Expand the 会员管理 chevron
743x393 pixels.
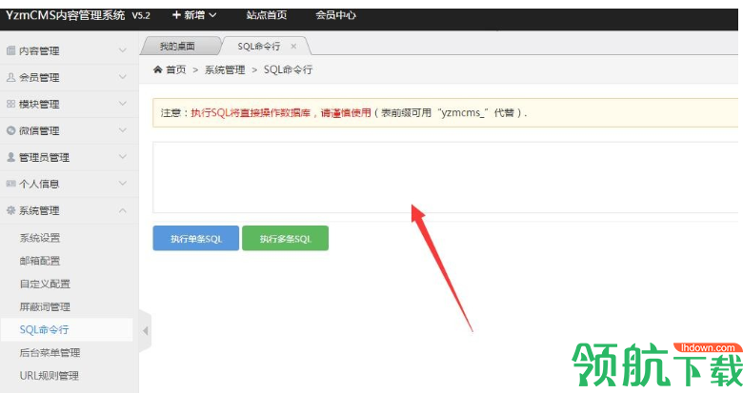[122, 77]
